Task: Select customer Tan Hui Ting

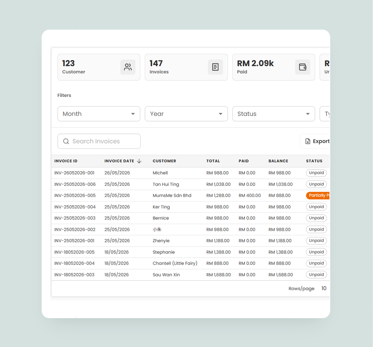Action: coord(166,184)
